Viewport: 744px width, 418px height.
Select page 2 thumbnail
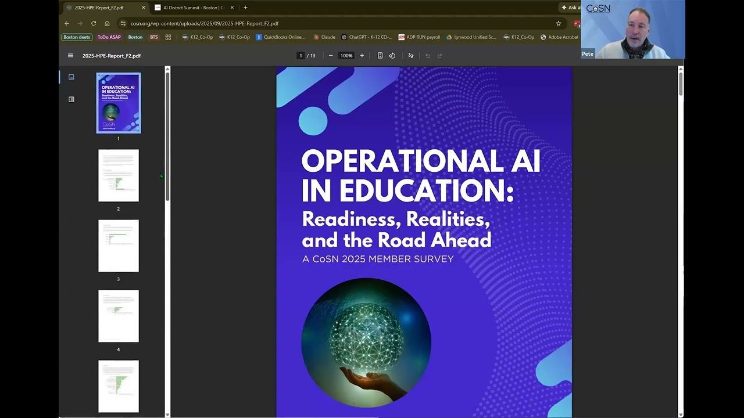click(x=119, y=175)
